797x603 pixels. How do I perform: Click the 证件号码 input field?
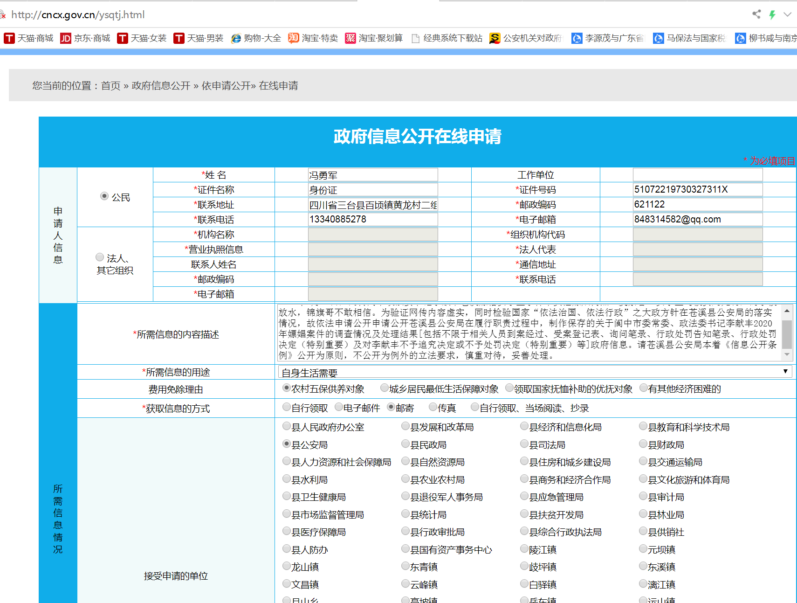[x=698, y=190]
